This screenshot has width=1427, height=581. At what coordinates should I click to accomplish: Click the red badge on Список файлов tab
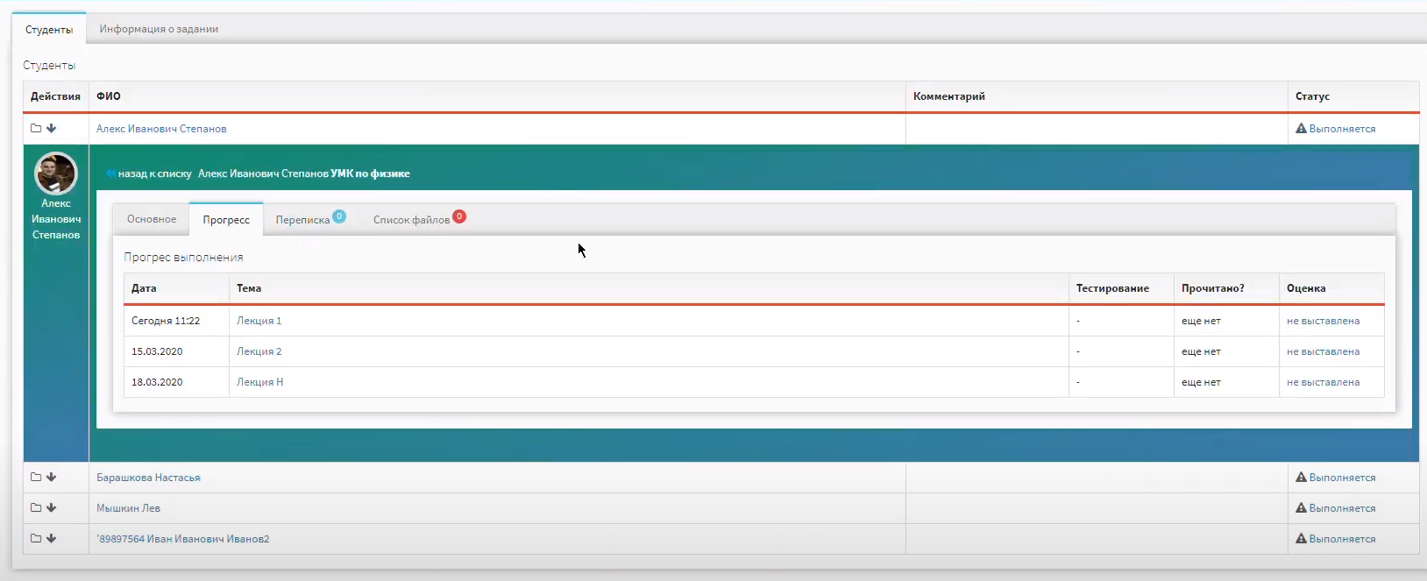(x=459, y=216)
